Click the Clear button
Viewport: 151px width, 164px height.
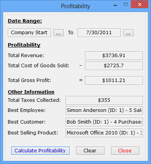coord(90,150)
